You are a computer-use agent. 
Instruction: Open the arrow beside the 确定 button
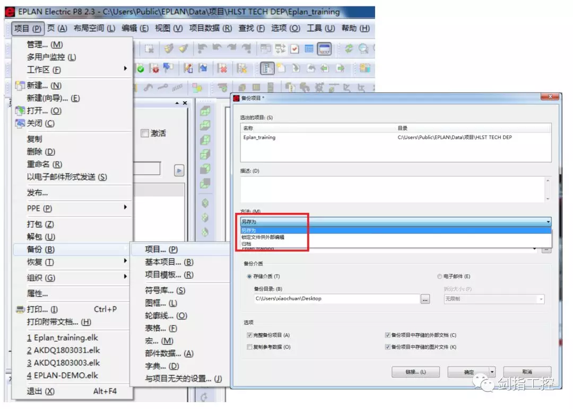click(492, 372)
